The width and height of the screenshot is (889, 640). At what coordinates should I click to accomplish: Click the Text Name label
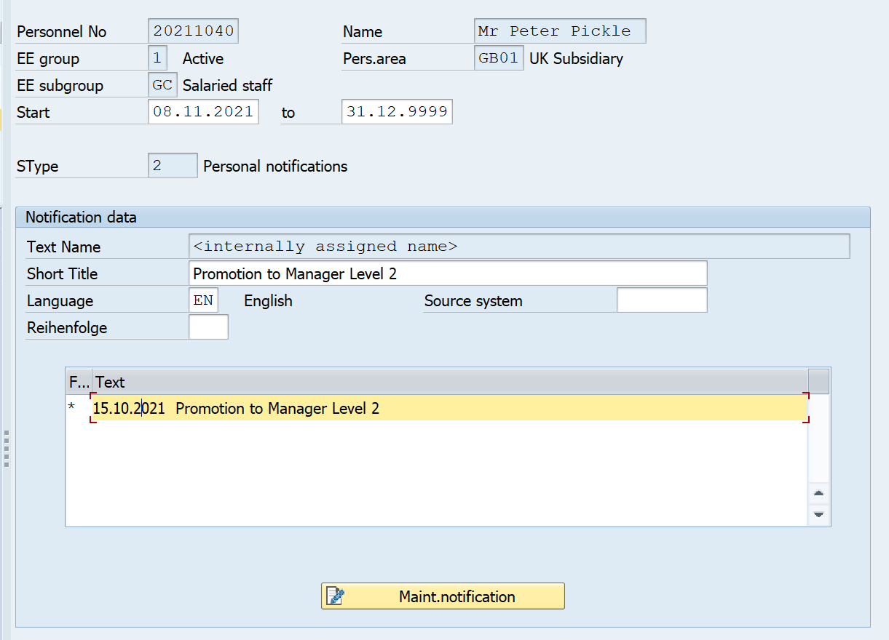point(63,247)
